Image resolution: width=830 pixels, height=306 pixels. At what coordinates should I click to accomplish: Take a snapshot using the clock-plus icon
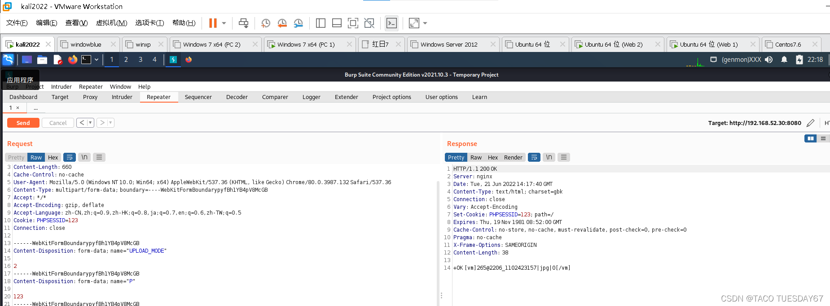click(x=265, y=23)
